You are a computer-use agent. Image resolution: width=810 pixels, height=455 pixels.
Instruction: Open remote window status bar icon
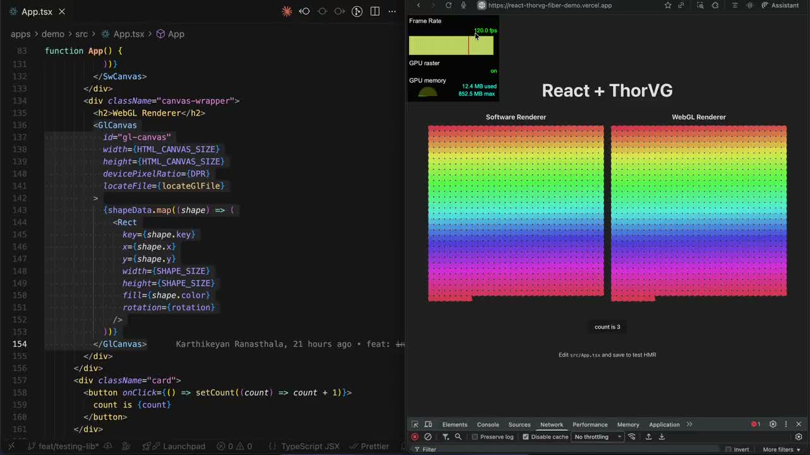point(11,446)
